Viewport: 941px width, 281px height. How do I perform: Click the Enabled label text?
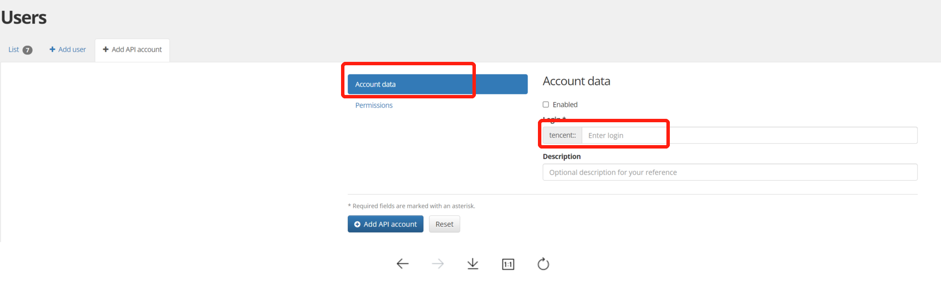pyautogui.click(x=565, y=105)
